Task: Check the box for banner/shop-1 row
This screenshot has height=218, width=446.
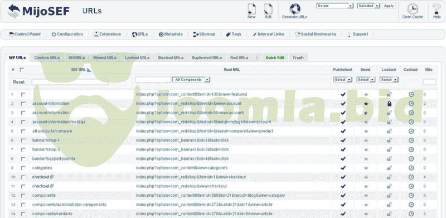Action: [x=23, y=141]
